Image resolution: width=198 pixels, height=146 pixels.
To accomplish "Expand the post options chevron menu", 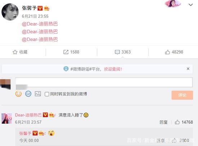I will (190, 5).
